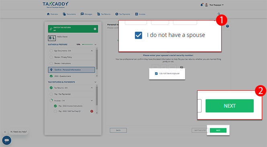
Task: Open Pay - 2022 1040 Tax Prep Q1
Action: (x=69, y=111)
